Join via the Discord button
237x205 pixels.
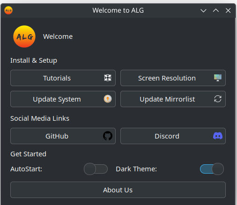click(173, 136)
